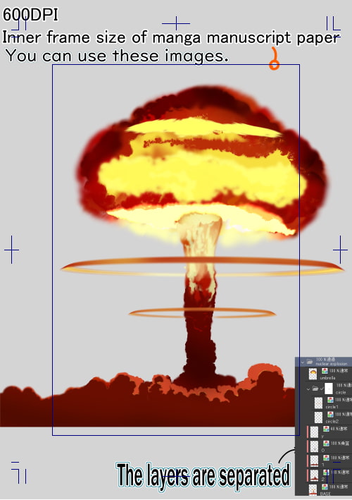
Task: Click the circle folder icon
Action: [x=315, y=389]
